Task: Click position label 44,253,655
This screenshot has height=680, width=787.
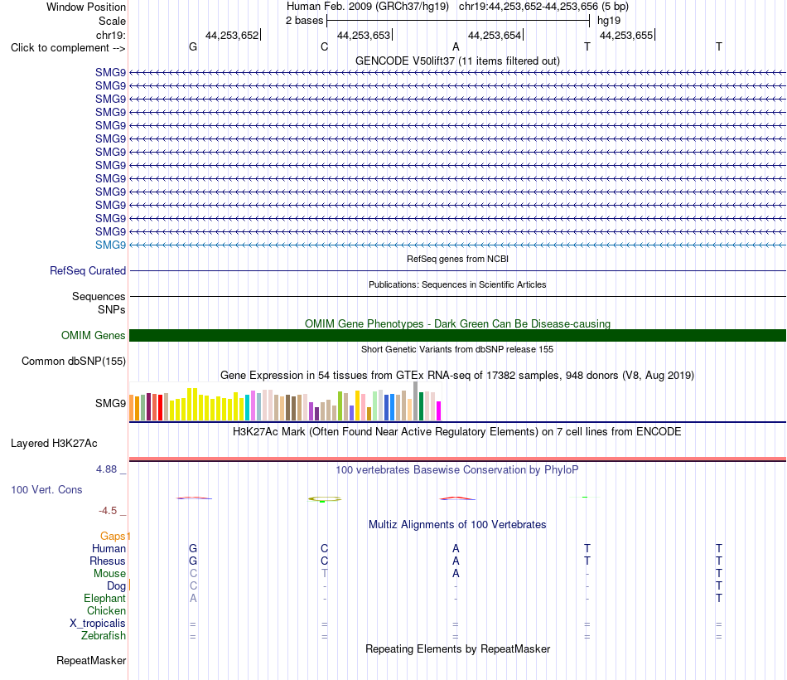Action: point(626,35)
